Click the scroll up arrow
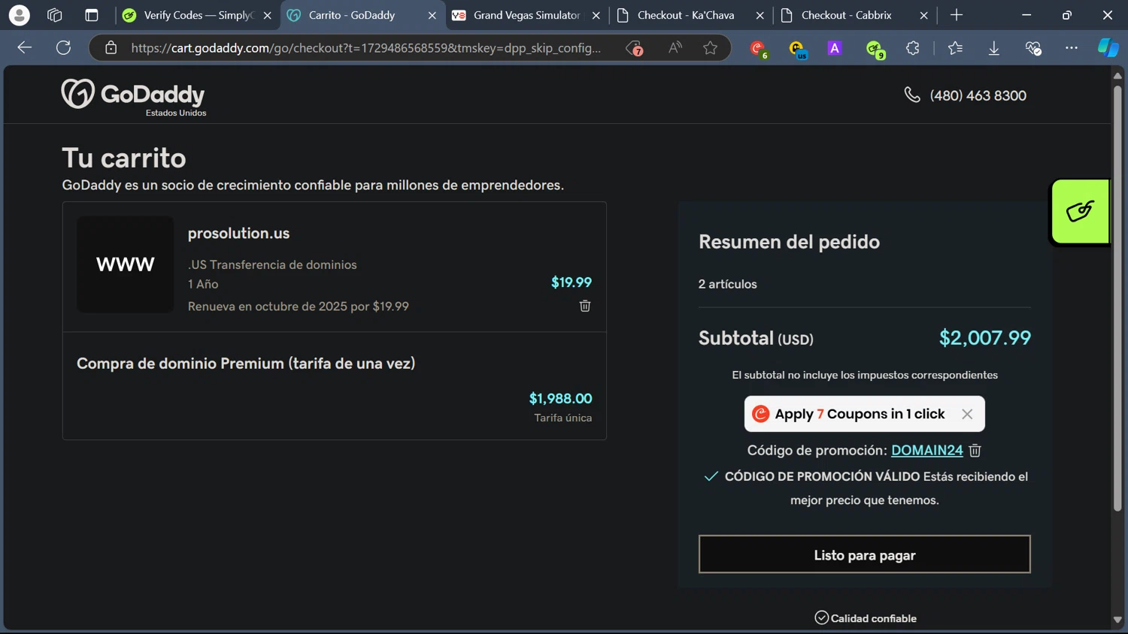Image resolution: width=1128 pixels, height=634 pixels. click(1117, 75)
